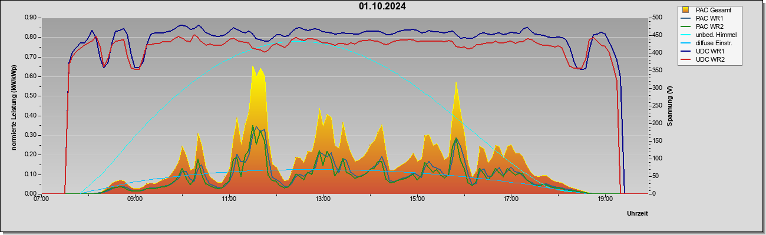This screenshot has width=766, height=235.
Task: Click the unbed. Himmel legend entry
Action: pyautogui.click(x=716, y=35)
